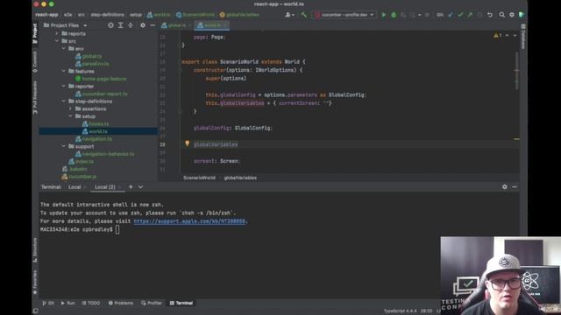The image size is (561, 315).
Task: Open the Run tool window tab
Action: point(68,303)
